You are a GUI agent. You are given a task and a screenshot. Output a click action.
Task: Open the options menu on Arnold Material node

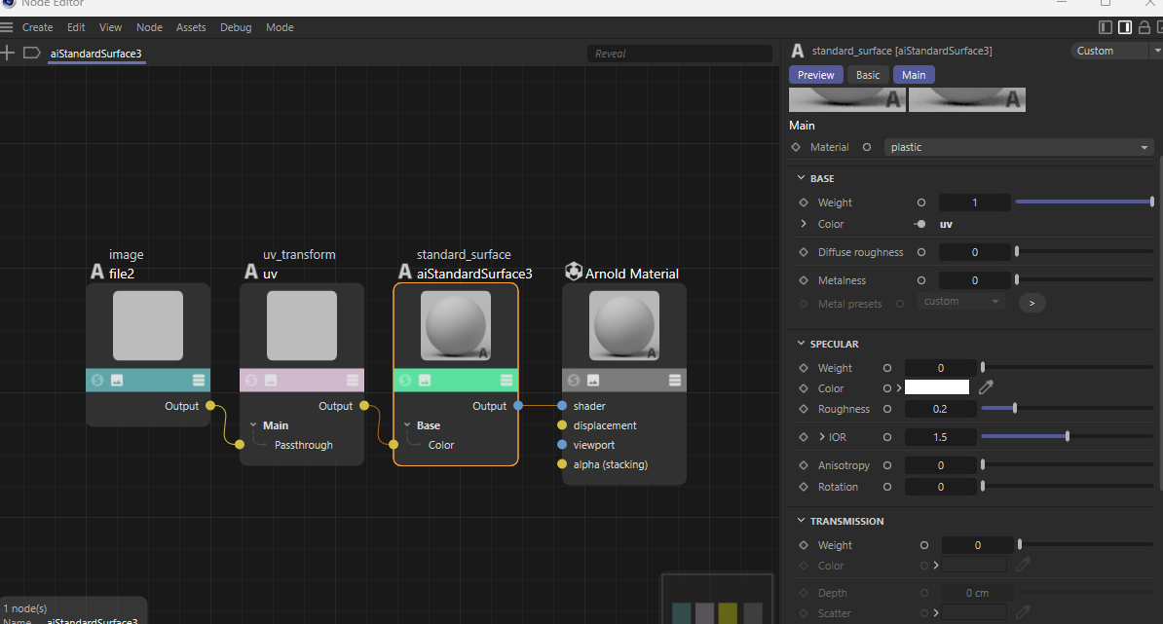[675, 381]
